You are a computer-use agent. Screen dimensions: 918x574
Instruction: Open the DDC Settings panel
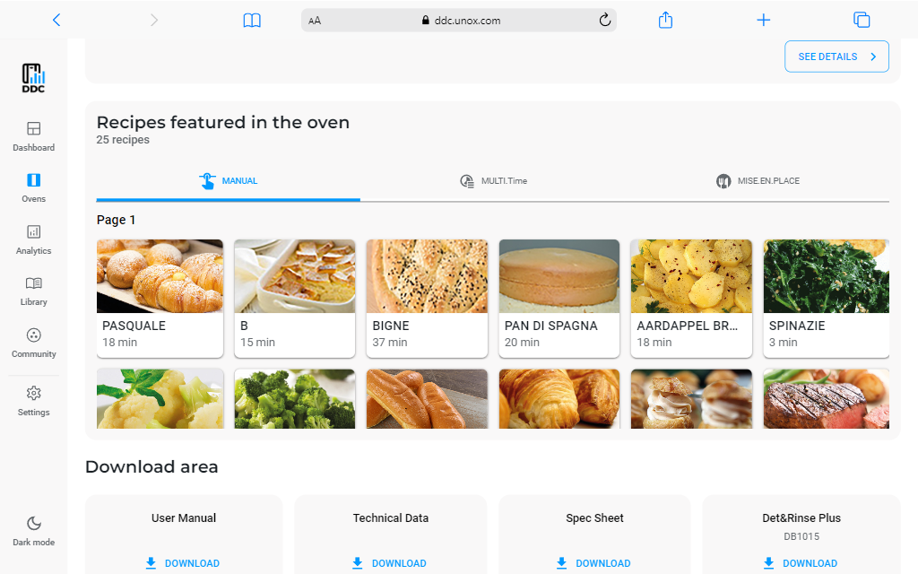click(x=33, y=401)
